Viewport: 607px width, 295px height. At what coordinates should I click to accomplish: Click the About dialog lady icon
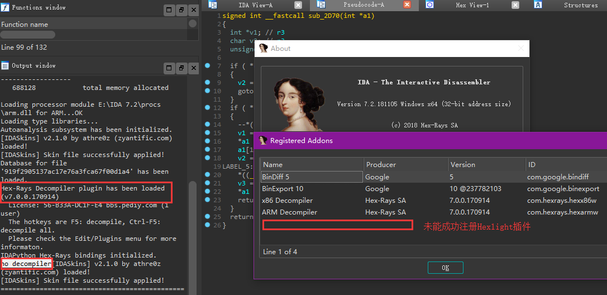tap(264, 49)
